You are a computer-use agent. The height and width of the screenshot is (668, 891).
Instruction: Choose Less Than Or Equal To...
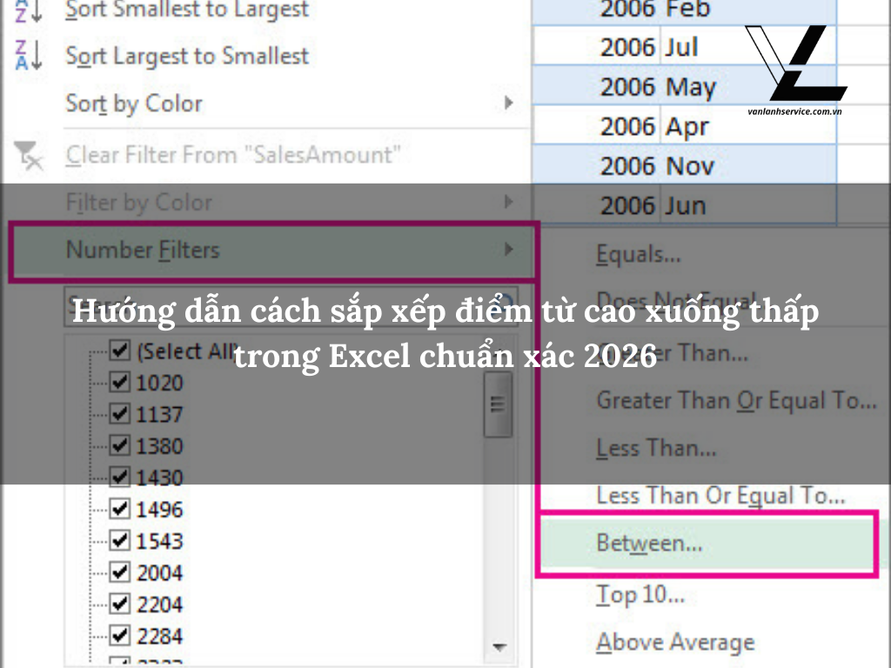pos(720,496)
